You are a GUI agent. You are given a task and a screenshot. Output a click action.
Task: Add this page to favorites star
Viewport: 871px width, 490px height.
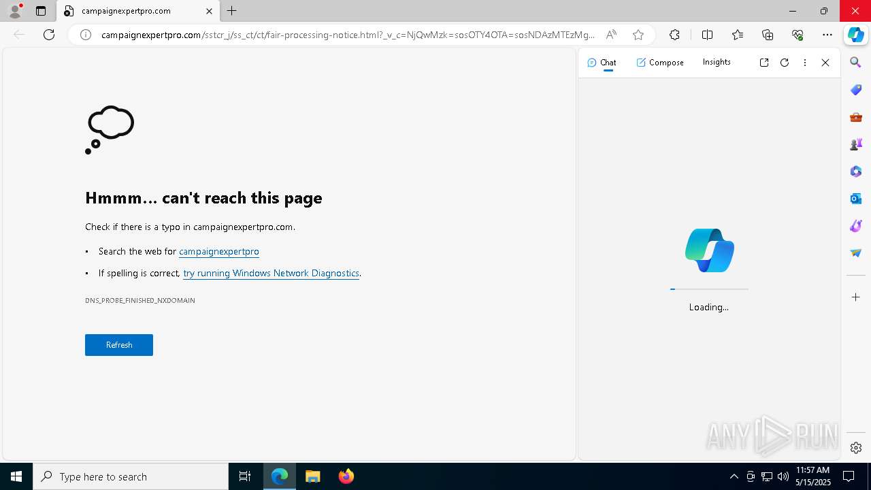click(638, 35)
